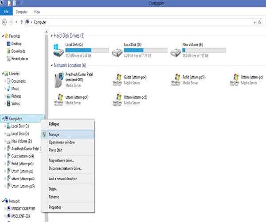The image size is (266, 222).
Task: Choose Delete in the context menu
Action: point(68,189)
